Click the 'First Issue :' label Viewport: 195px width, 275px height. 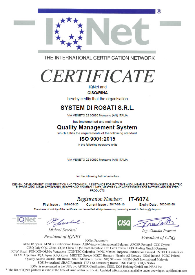tap(51, 205)
